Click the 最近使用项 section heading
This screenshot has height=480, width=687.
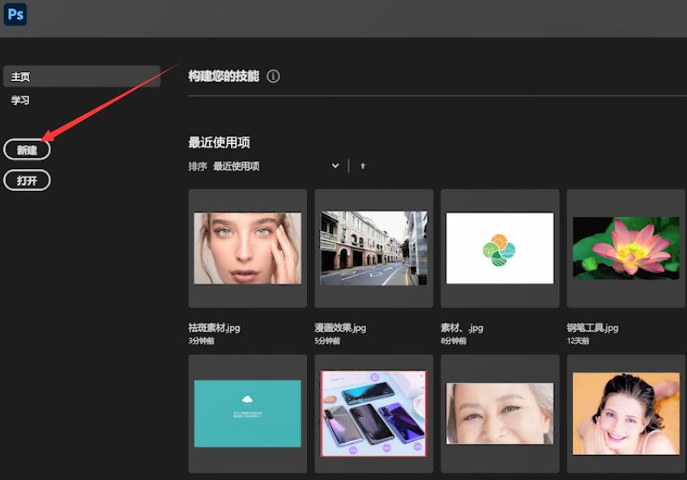click(x=219, y=142)
